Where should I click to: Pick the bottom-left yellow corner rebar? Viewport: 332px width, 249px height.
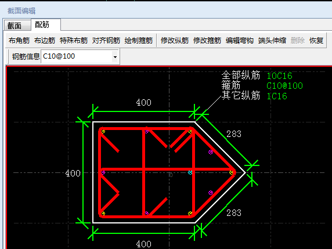click(x=103, y=213)
